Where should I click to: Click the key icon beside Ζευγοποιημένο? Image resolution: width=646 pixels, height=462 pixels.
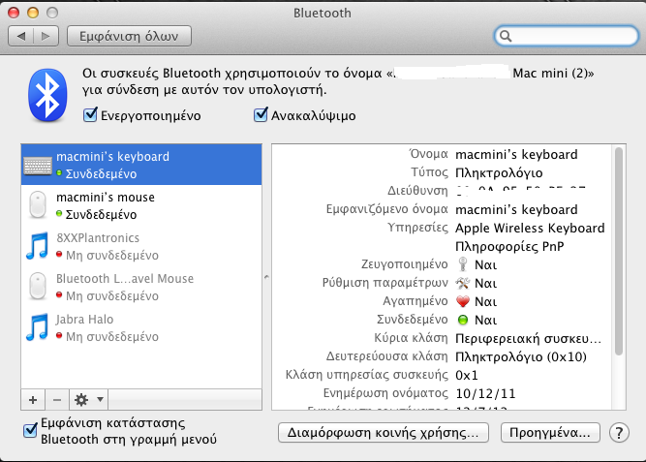(x=463, y=264)
